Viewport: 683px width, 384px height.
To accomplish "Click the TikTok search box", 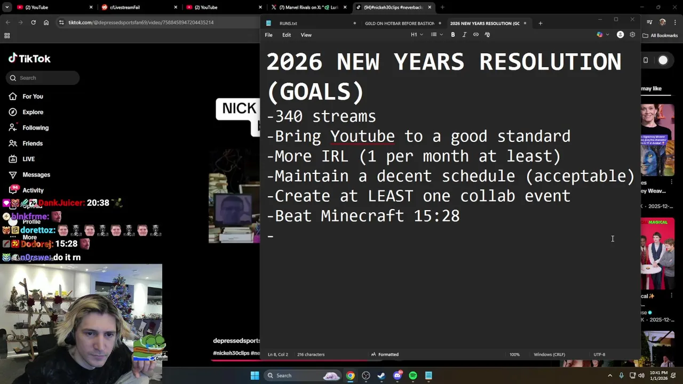I will tap(43, 78).
